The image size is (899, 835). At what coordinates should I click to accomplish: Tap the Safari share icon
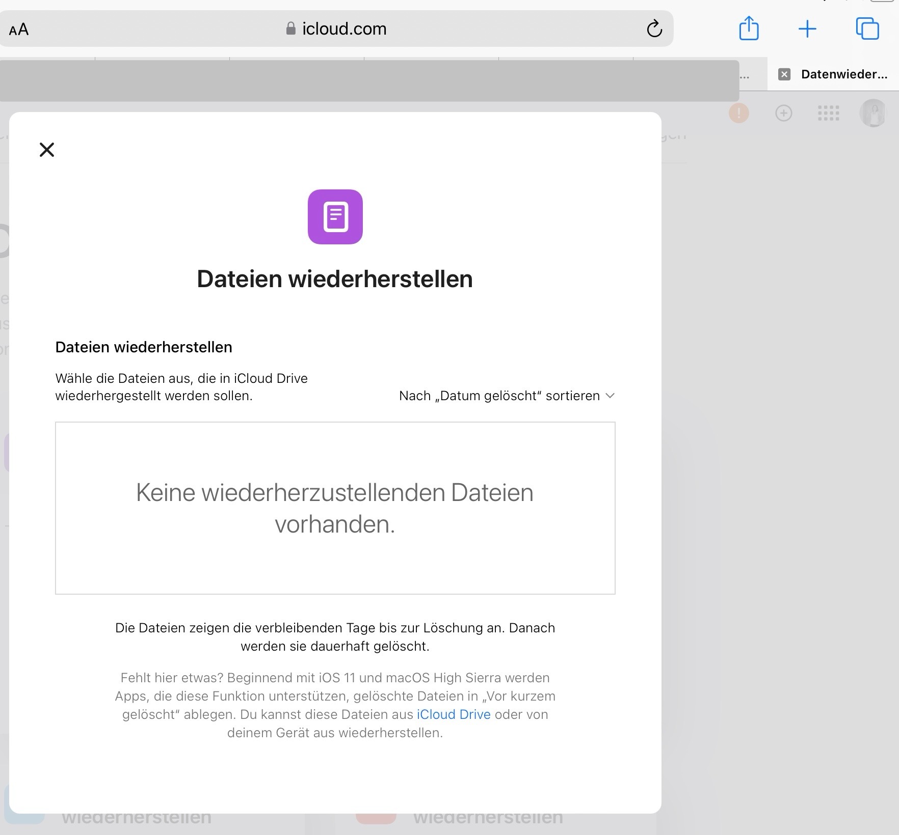point(749,28)
